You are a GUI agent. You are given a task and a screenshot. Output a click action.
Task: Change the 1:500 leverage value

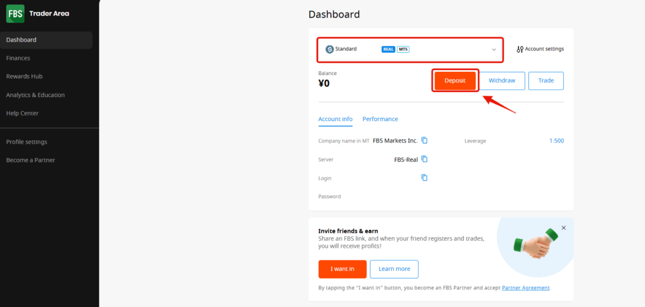(556, 141)
